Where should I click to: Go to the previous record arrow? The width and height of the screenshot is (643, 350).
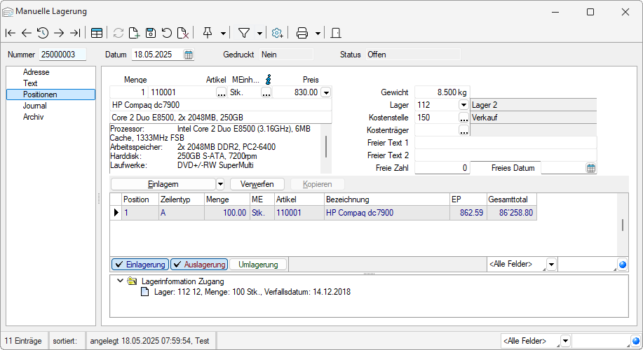coord(27,33)
